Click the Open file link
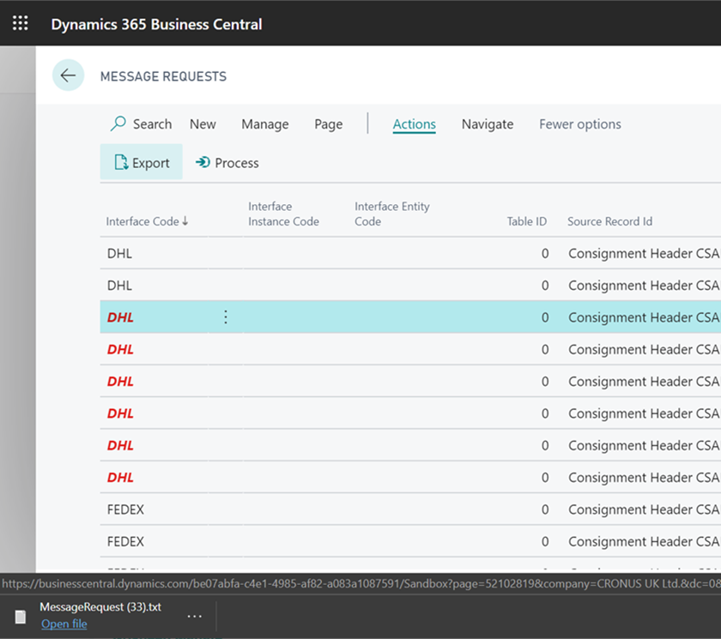The image size is (721, 639). pyautogui.click(x=64, y=624)
